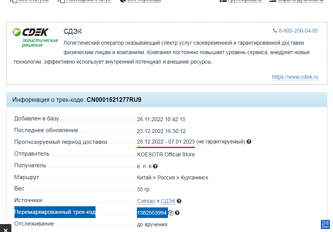Open the Cainiao source link
The image size is (333, 232).
click(146, 201)
